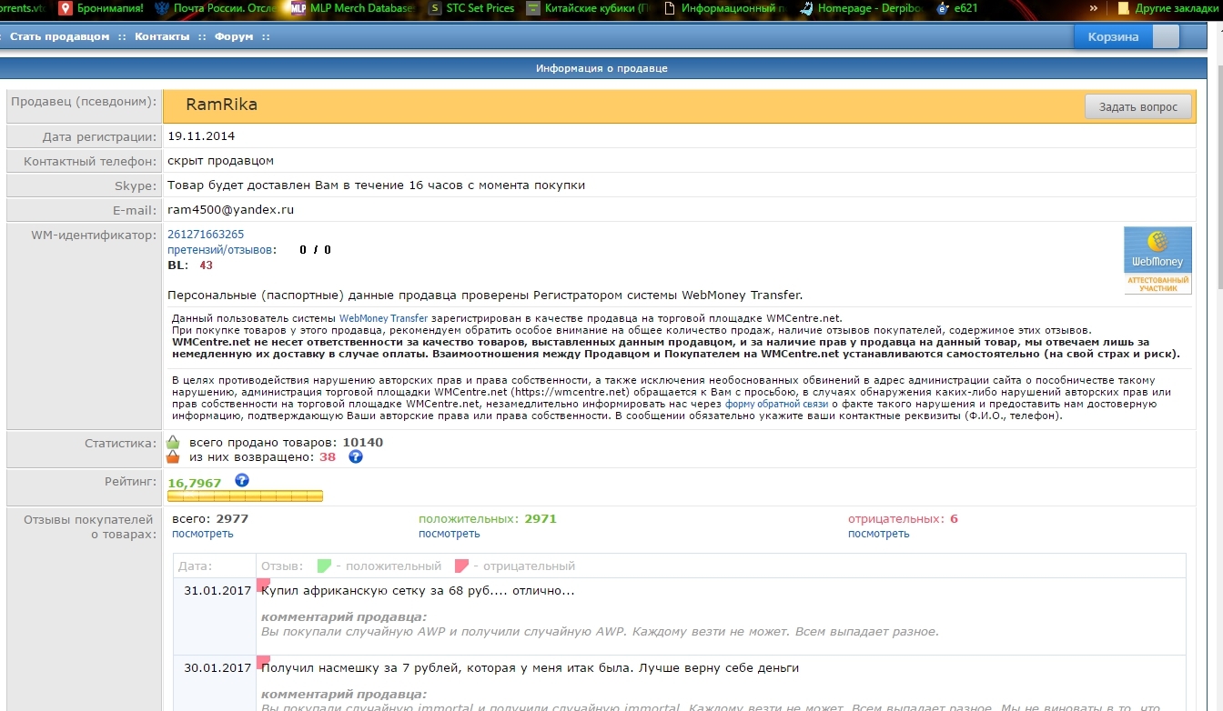Viewport: 1223px width, 711px height.
Task: Click the Задать вопрос button
Action: [1137, 106]
